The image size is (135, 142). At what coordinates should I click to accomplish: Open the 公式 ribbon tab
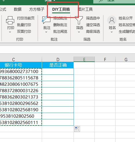pyautogui.click(x=3, y=9)
